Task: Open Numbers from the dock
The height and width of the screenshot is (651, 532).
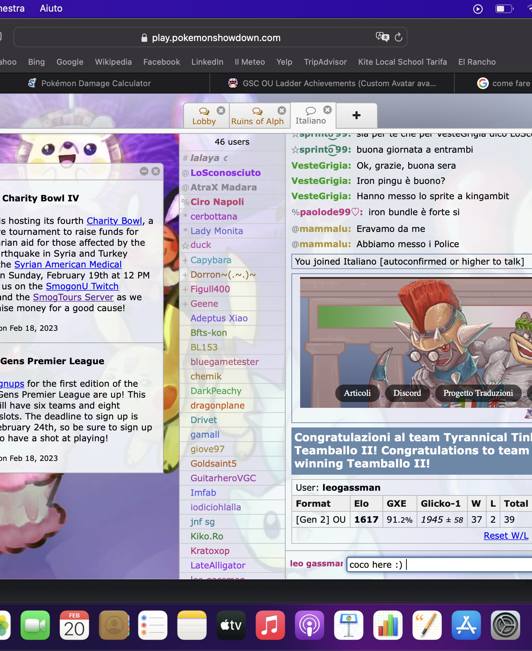Action: 388,625
